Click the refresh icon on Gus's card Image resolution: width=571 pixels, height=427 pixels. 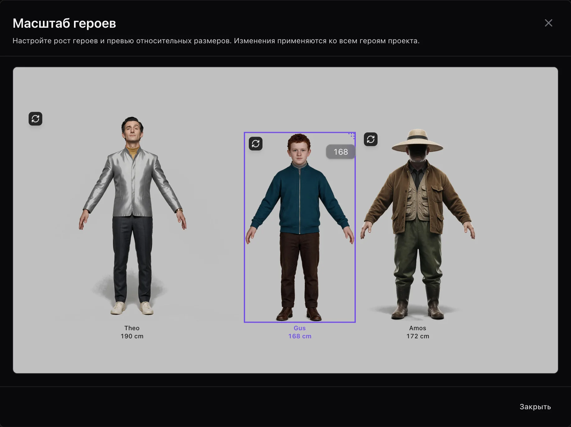click(x=256, y=144)
